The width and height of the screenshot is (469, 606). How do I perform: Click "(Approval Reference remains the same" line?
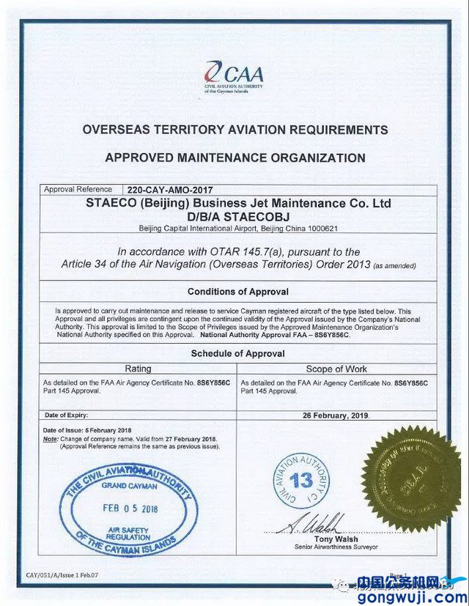tap(139, 446)
